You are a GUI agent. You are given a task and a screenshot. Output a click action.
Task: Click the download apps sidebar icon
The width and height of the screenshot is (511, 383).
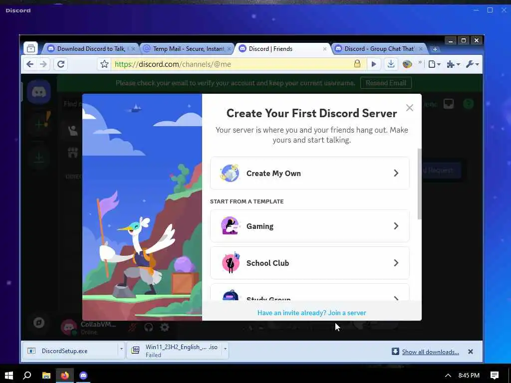point(39,158)
